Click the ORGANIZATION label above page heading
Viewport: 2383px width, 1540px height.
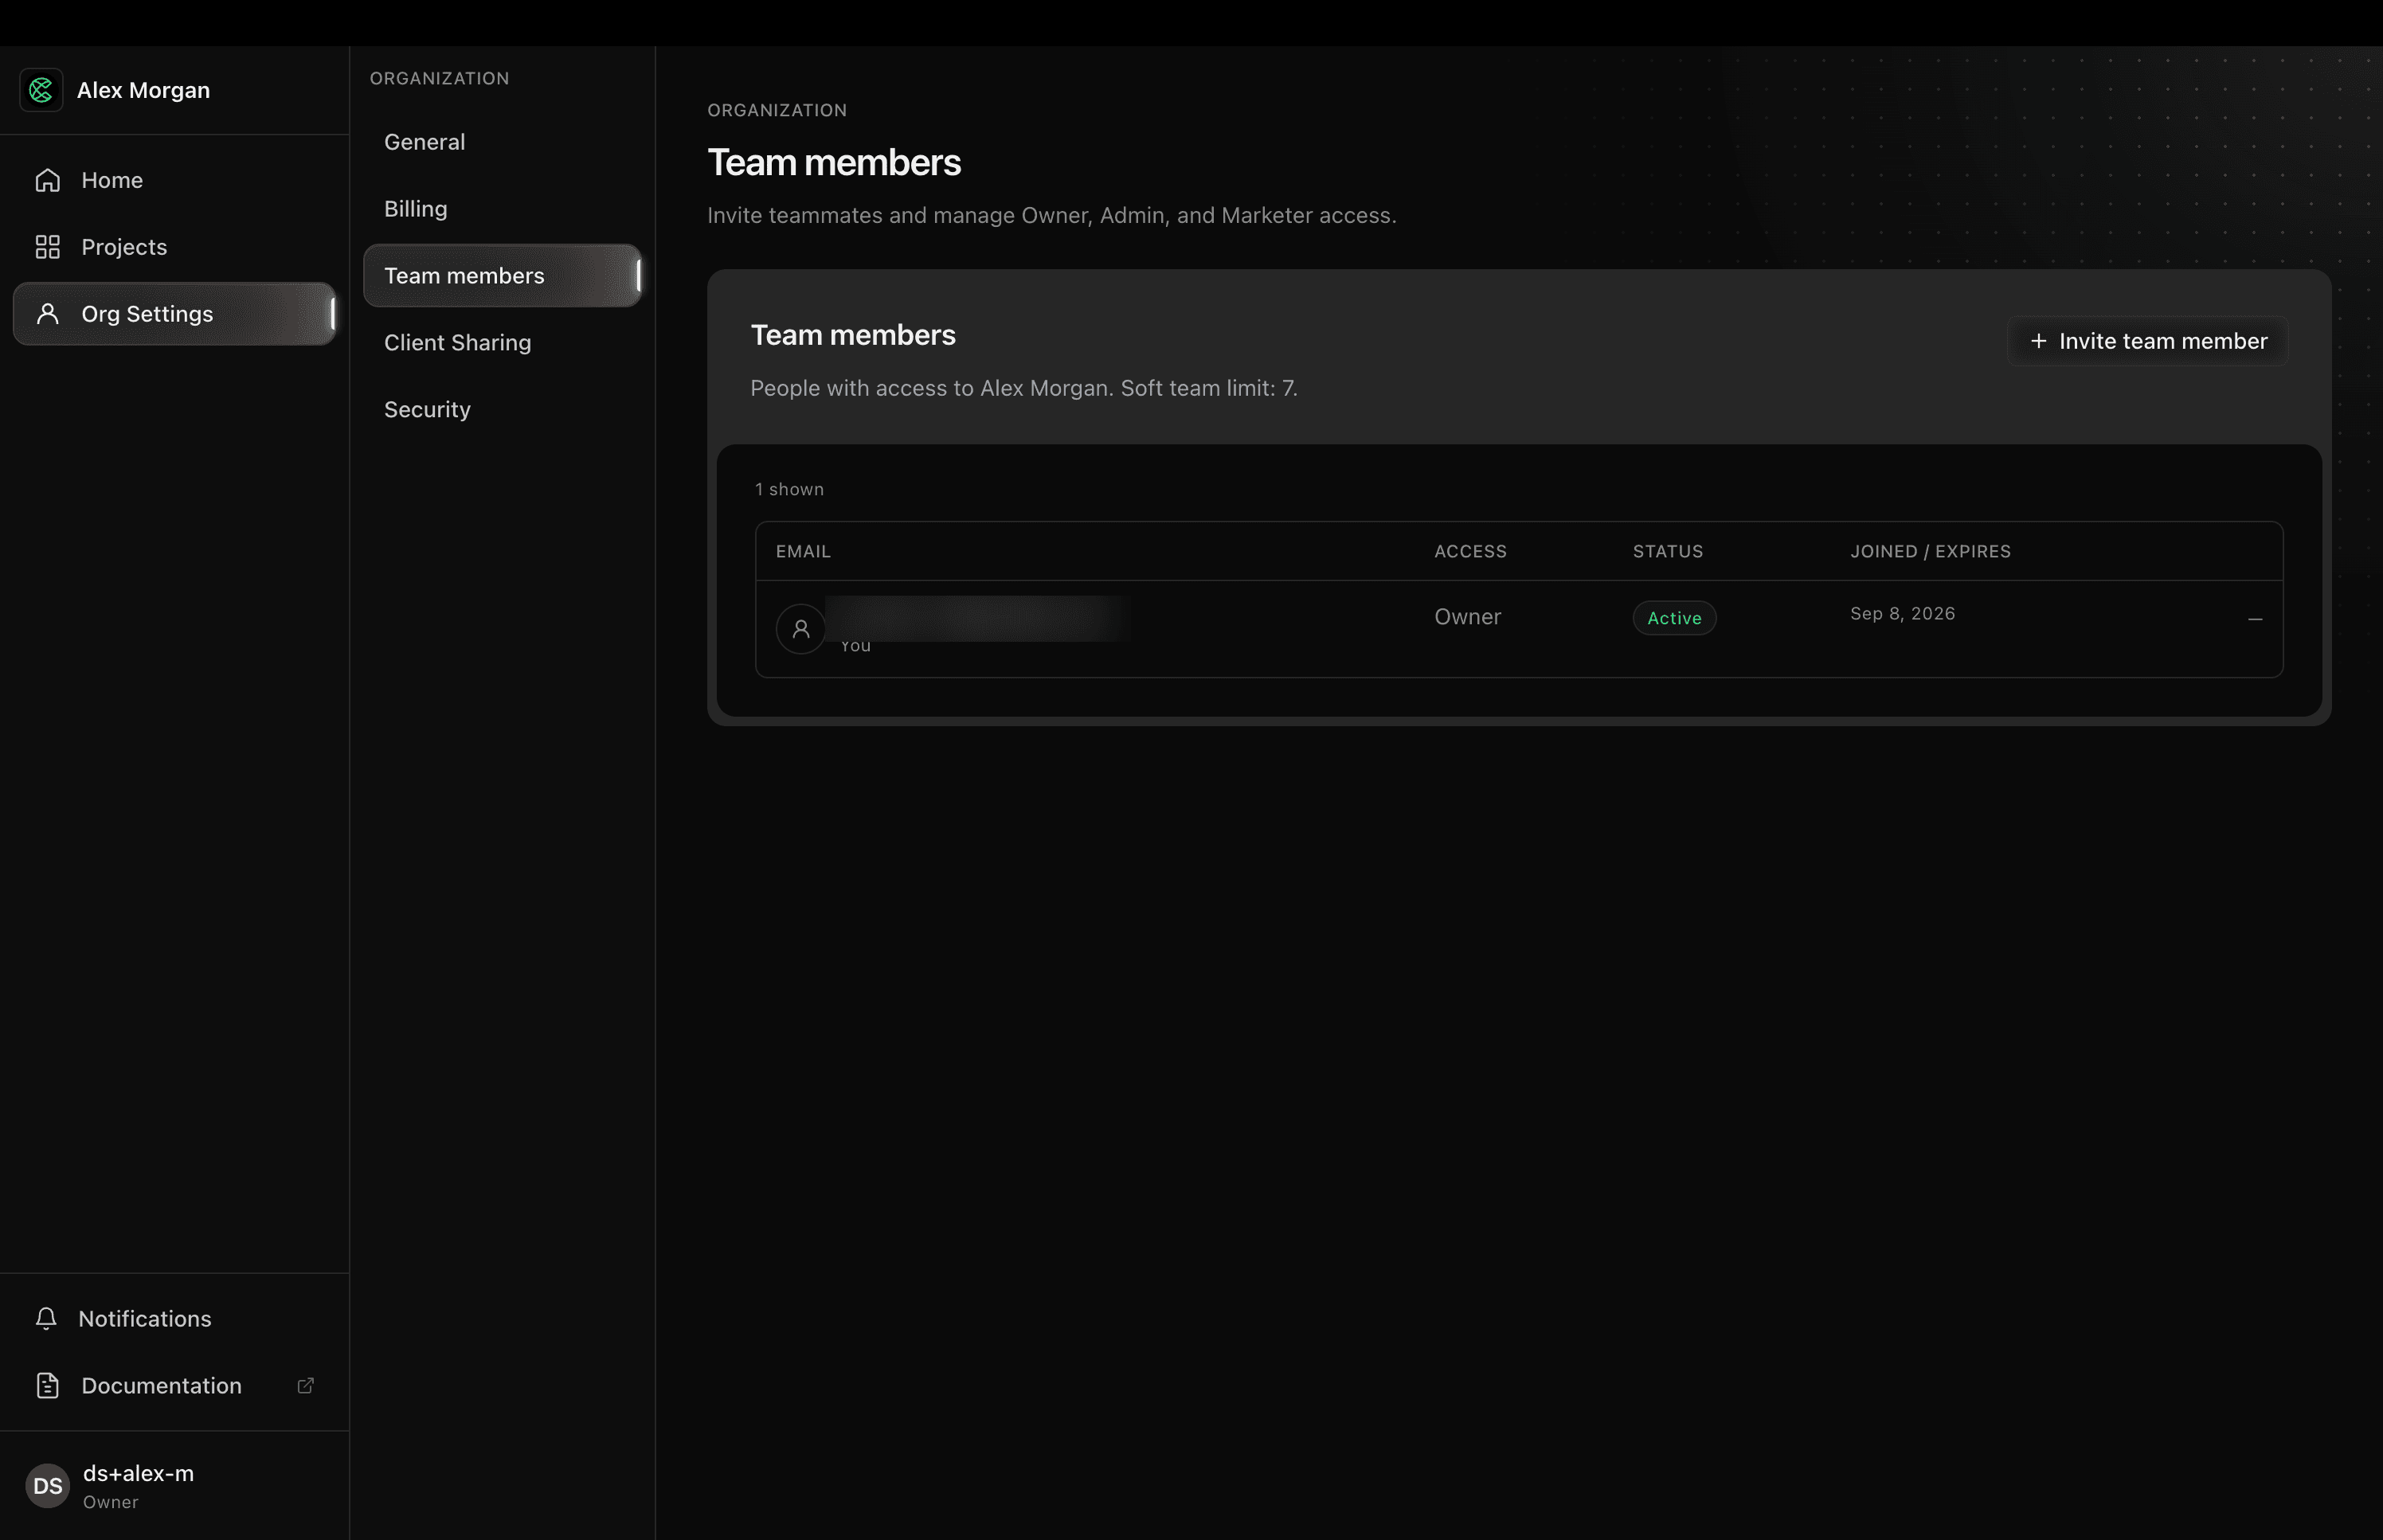click(x=777, y=110)
